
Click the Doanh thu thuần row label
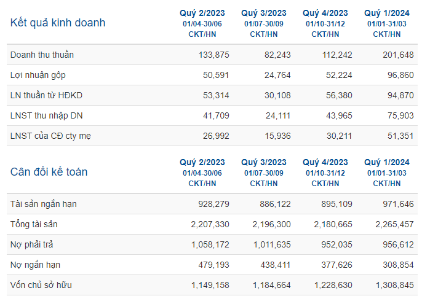click(x=42, y=55)
